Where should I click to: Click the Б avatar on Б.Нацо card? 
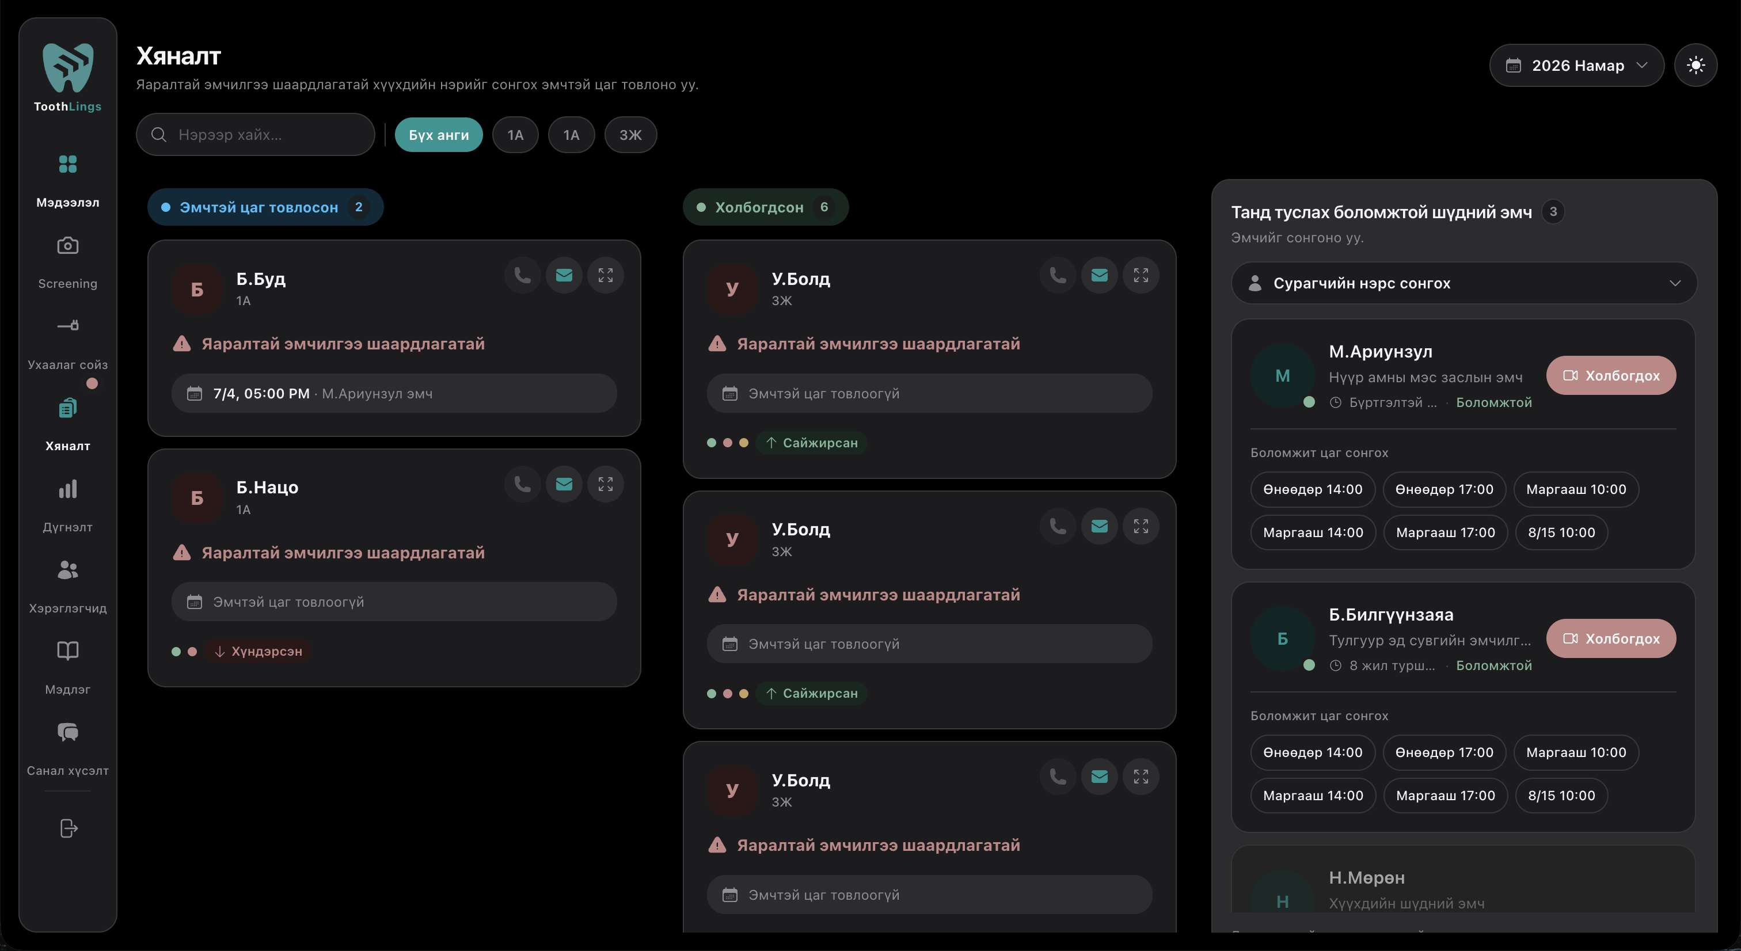point(197,498)
